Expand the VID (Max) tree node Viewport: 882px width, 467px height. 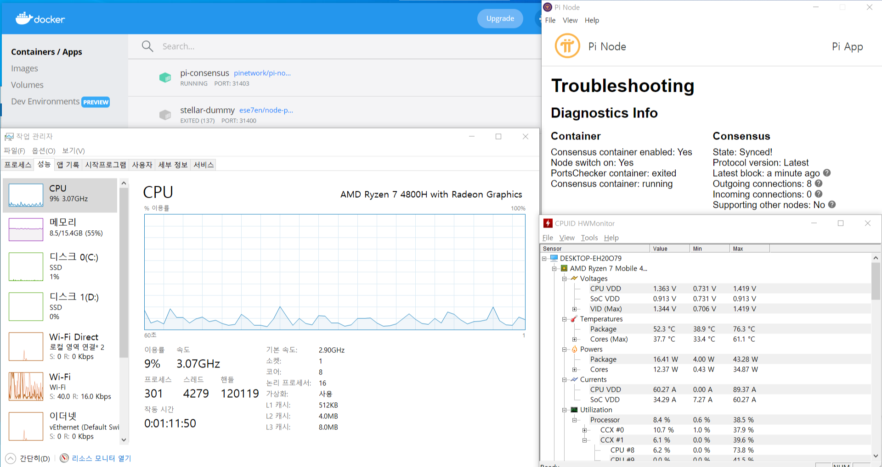pyautogui.click(x=574, y=309)
